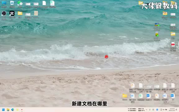The height and width of the screenshot is (112, 179).
Task: Open blank file right of 新建 PPT icon
Action: click(x=141, y=86)
